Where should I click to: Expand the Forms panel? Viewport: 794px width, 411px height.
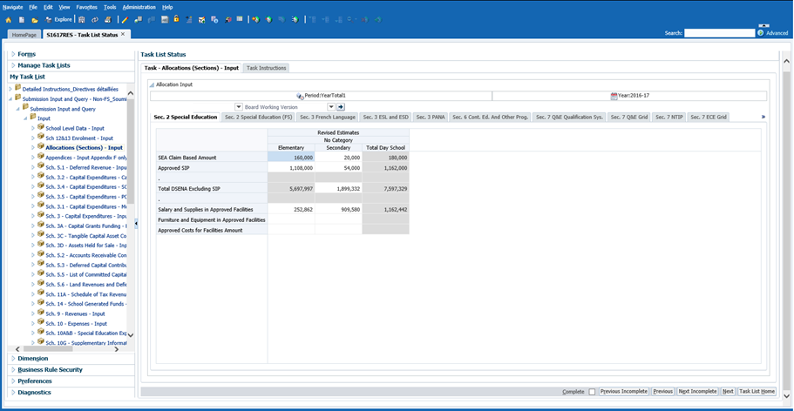[26, 54]
